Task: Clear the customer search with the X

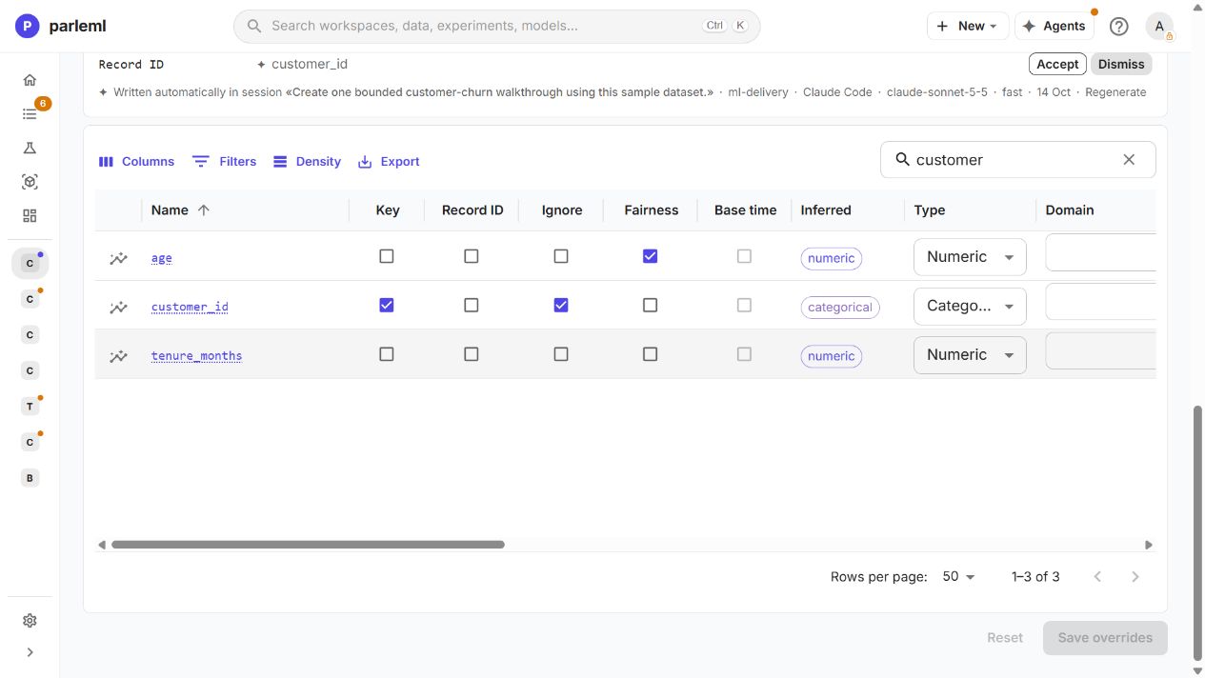Action: click(x=1129, y=160)
